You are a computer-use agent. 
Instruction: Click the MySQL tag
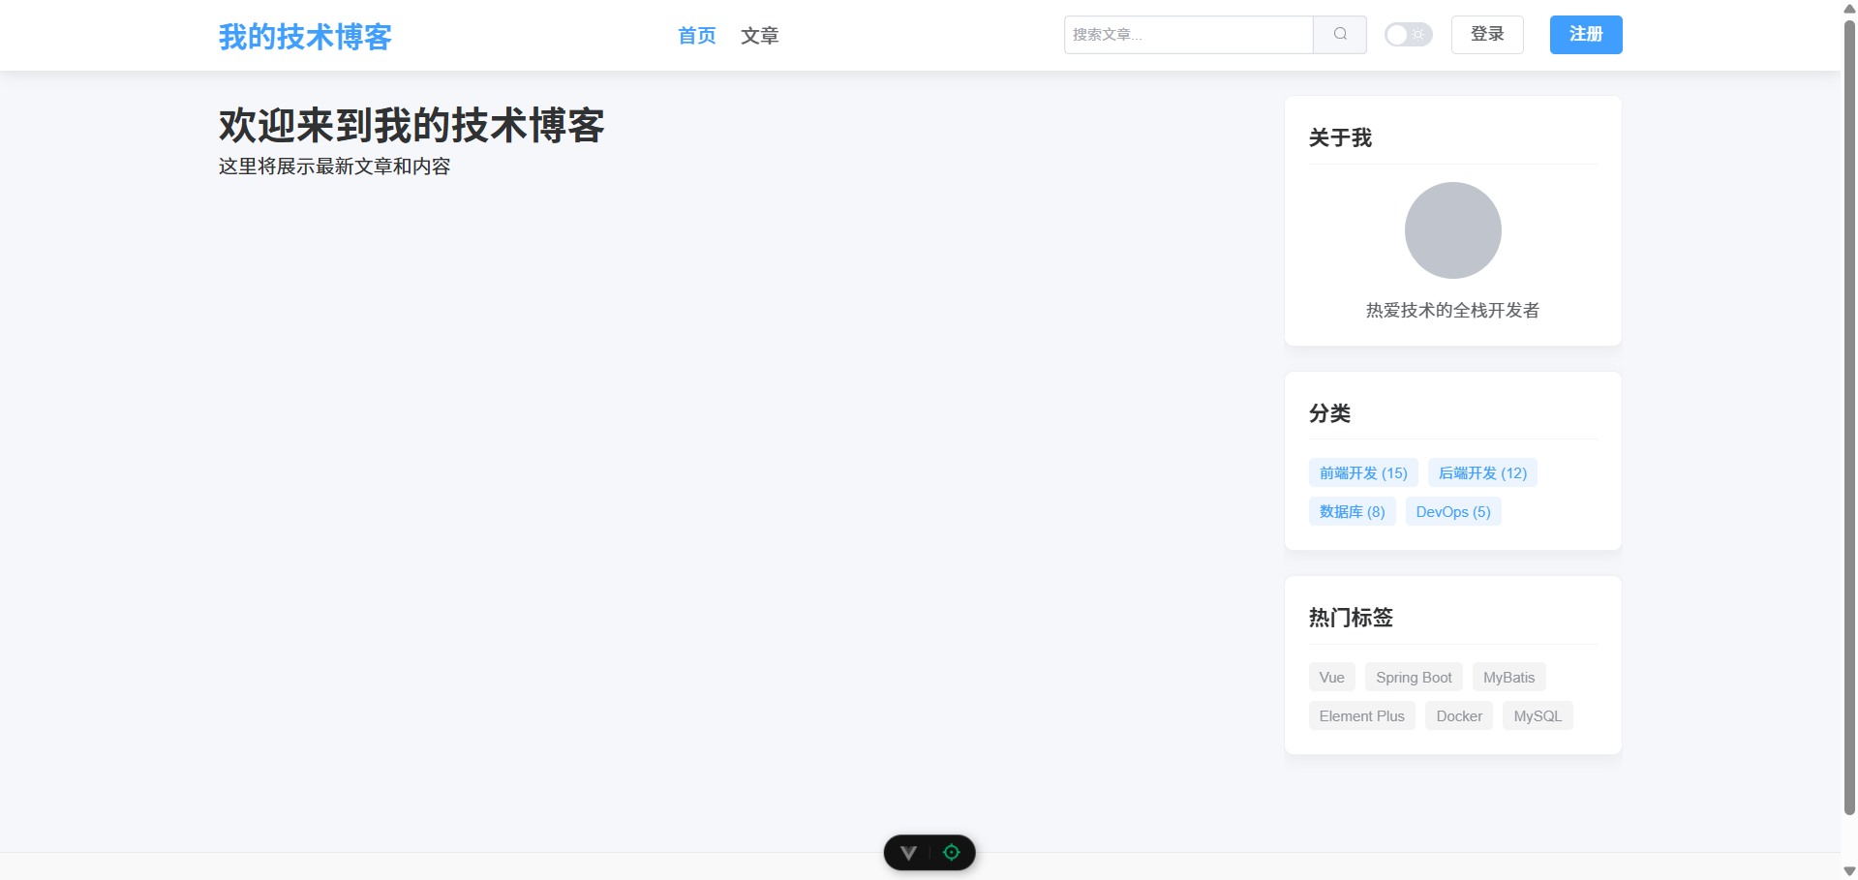[x=1538, y=715]
